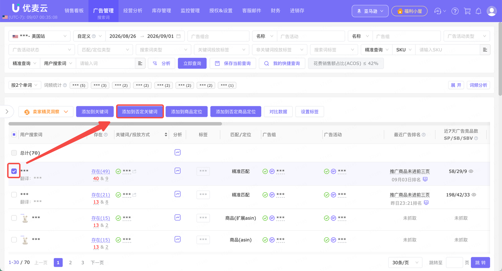Viewport: 502px width, 271px height.
Task: Click 添加到否定关键词 button
Action: tap(140, 111)
